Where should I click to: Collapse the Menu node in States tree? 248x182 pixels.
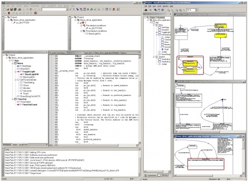click(13, 63)
